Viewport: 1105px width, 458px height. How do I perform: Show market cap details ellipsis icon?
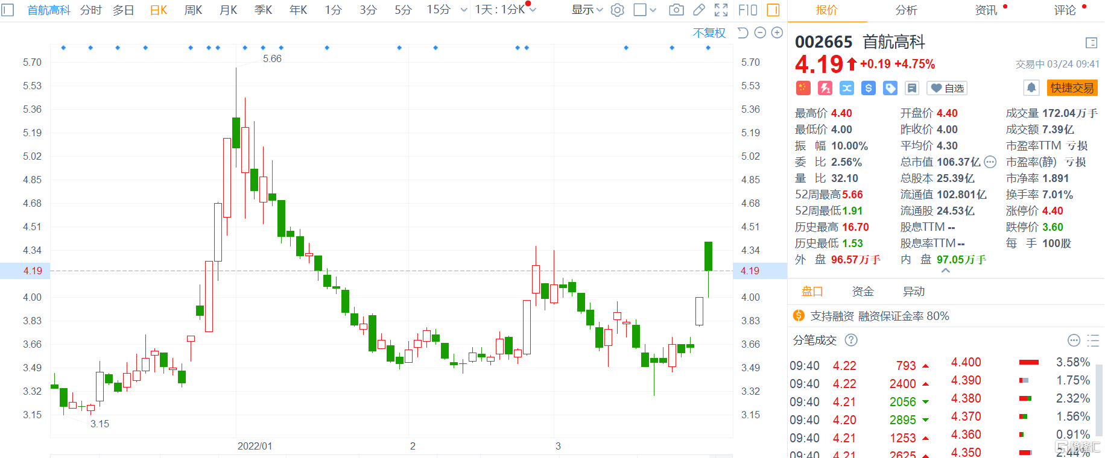[x=990, y=162]
